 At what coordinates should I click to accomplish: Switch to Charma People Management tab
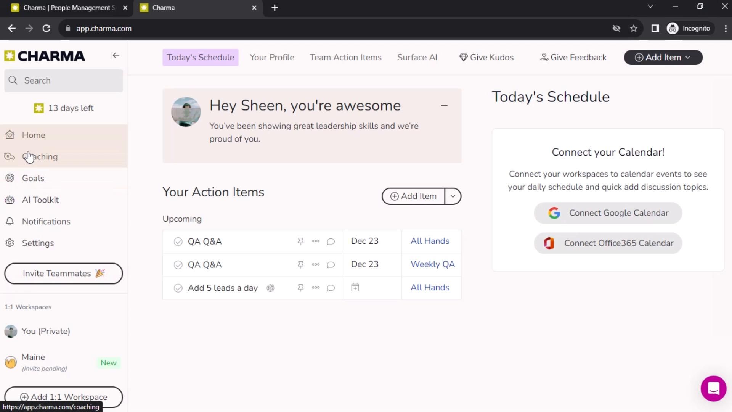(x=69, y=8)
